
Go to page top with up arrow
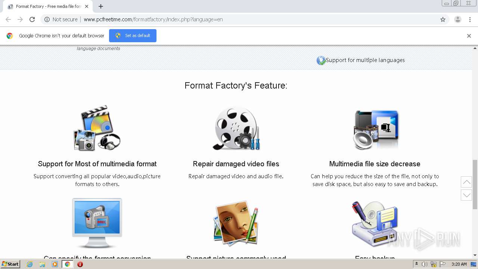466,182
